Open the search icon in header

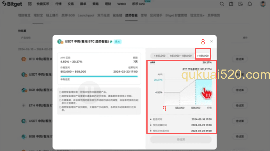[222, 4]
